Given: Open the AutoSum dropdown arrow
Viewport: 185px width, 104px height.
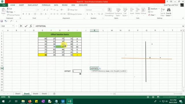Looking at the screenshot, I should [159, 9].
